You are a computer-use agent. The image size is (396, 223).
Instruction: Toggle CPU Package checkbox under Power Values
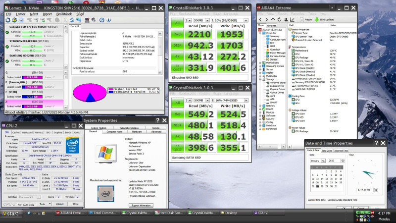[294, 131]
